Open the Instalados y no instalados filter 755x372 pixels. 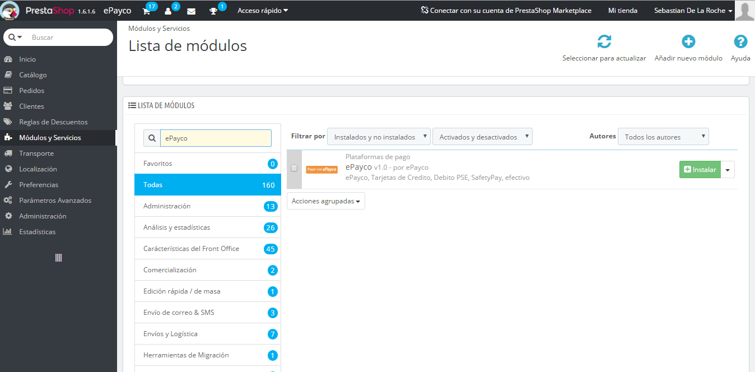[x=379, y=137]
